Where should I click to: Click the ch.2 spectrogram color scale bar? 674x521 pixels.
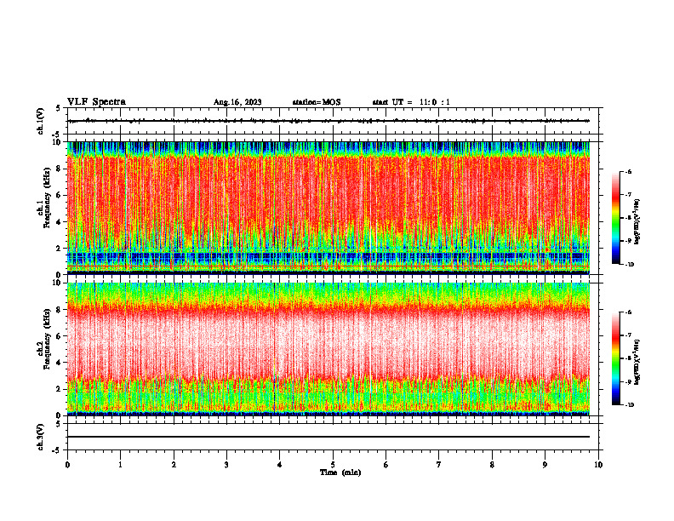click(x=615, y=358)
